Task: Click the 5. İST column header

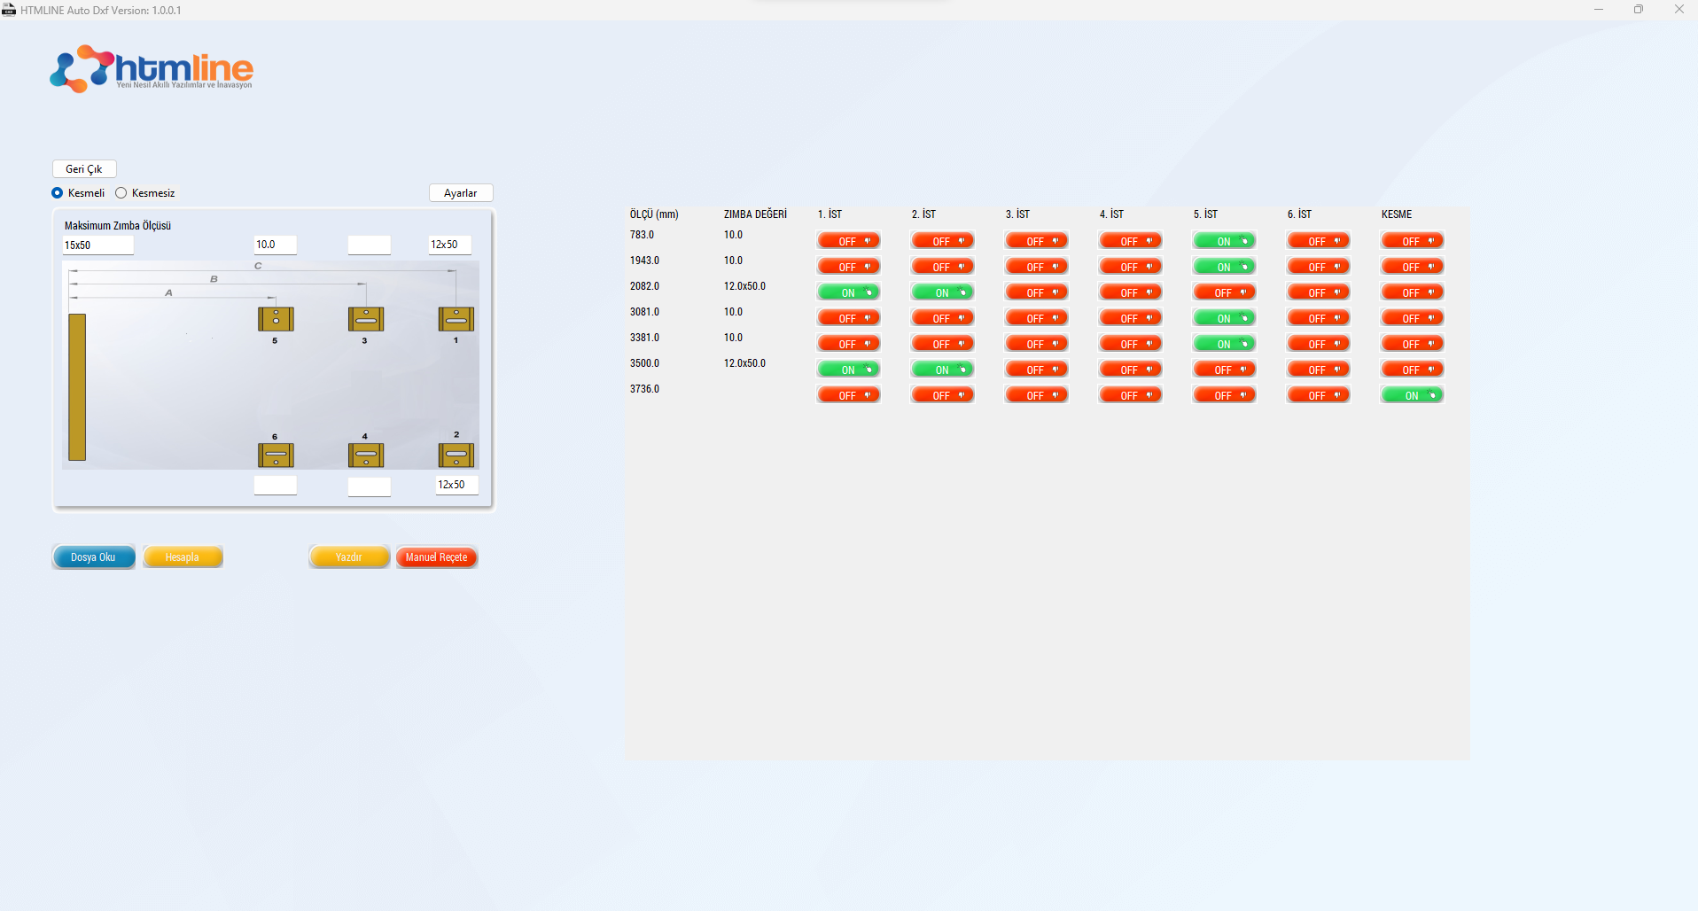Action: [1205, 214]
